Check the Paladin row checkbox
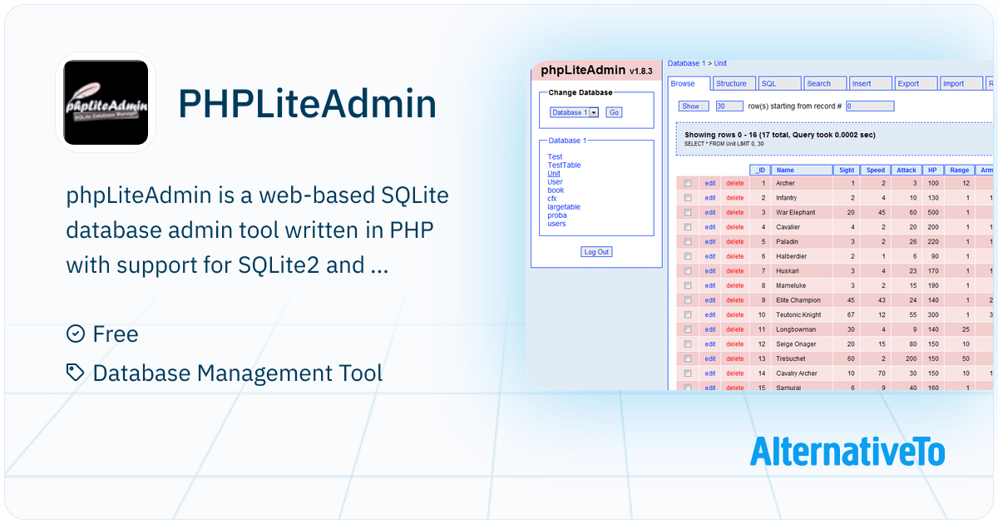 click(688, 241)
